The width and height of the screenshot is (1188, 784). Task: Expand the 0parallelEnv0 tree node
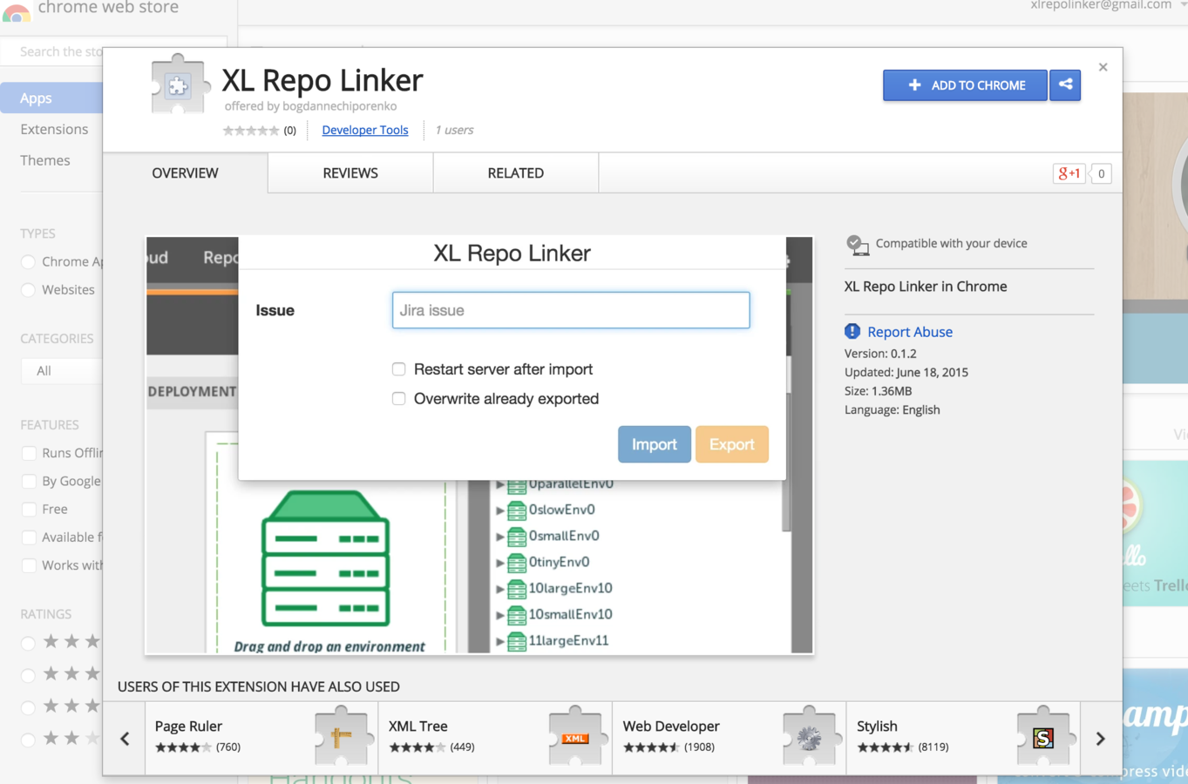(x=500, y=484)
